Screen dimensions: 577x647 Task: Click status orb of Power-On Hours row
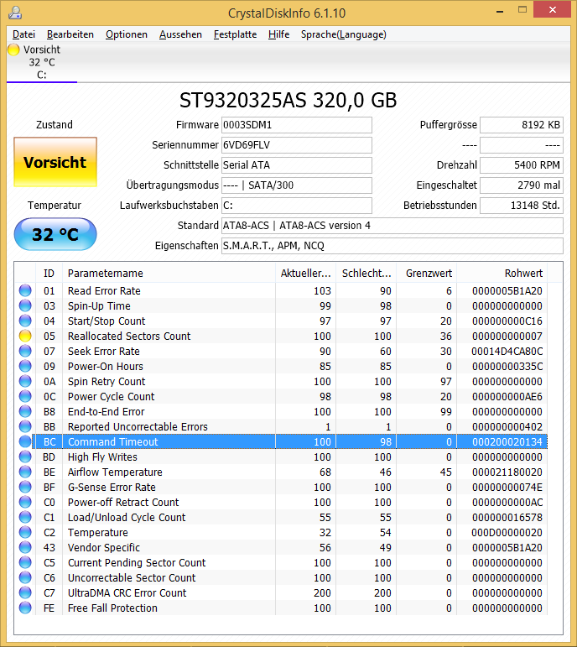(x=25, y=366)
